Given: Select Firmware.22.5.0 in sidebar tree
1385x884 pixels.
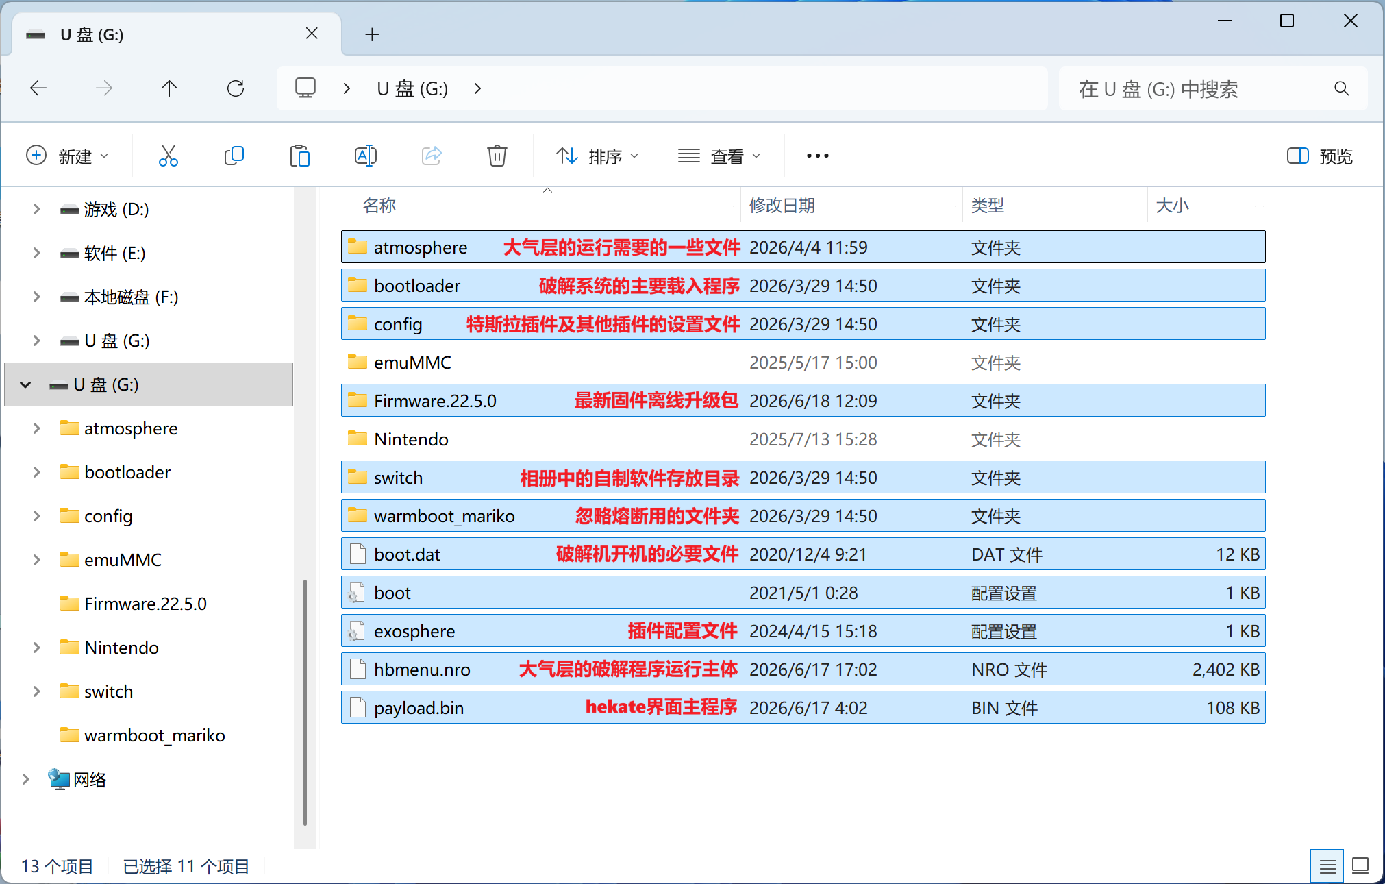Looking at the screenshot, I should pyautogui.click(x=145, y=604).
